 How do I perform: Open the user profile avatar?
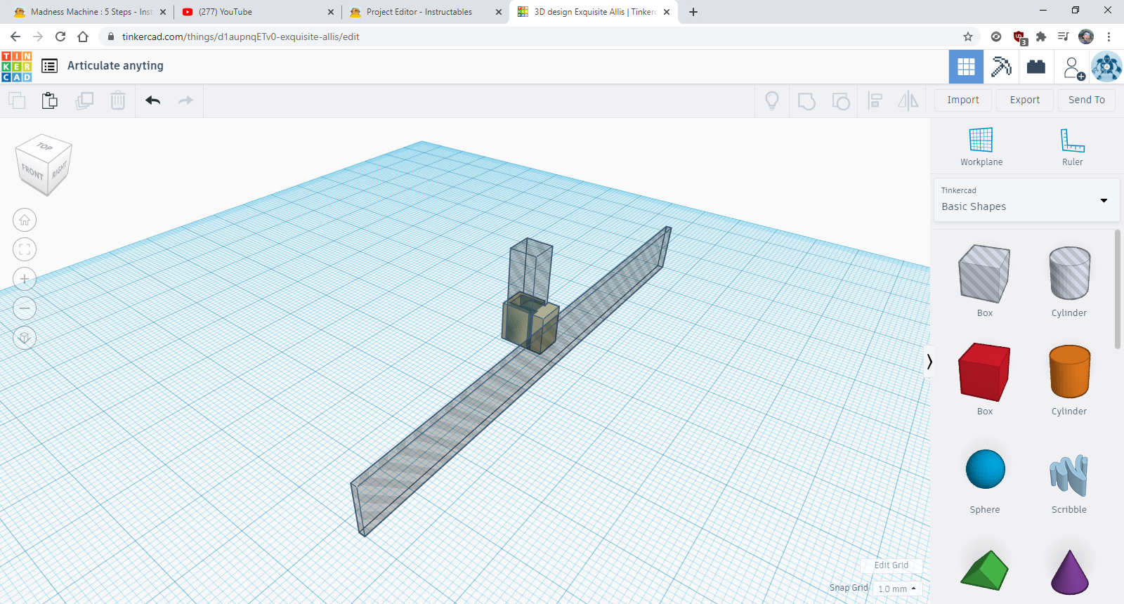tap(1106, 67)
